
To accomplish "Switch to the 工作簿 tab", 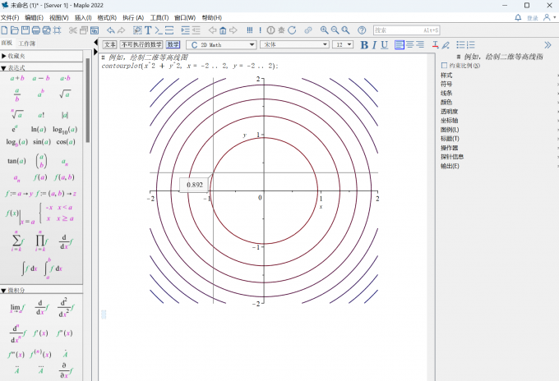I will click(27, 44).
